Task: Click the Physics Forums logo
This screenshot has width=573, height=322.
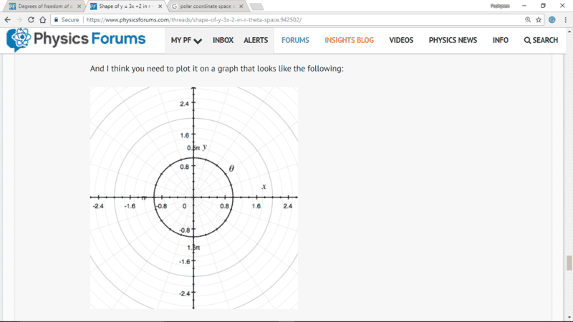Action: coord(76,39)
